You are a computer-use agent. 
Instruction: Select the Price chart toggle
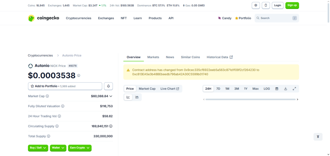tap(130, 88)
